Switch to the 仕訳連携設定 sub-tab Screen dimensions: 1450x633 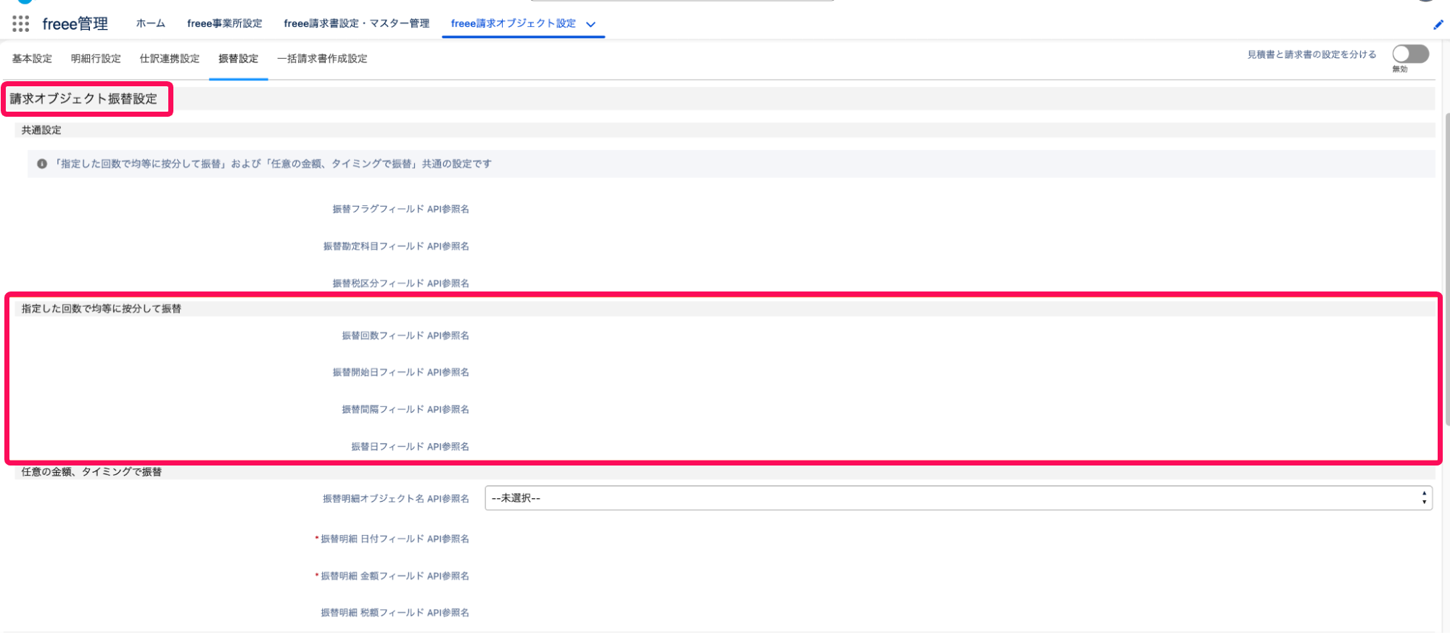click(x=170, y=59)
